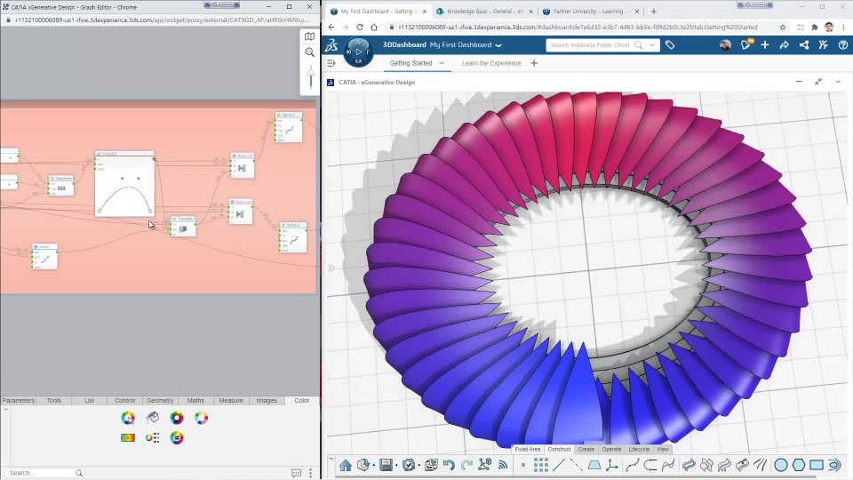
Task: Click the Update checkmark icon
Action: coord(409,465)
